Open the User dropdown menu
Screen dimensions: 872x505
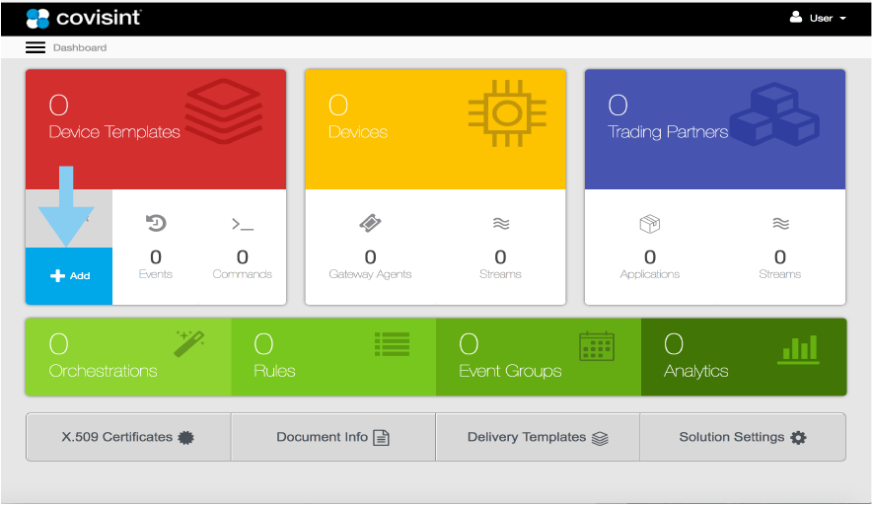pyautogui.click(x=819, y=18)
